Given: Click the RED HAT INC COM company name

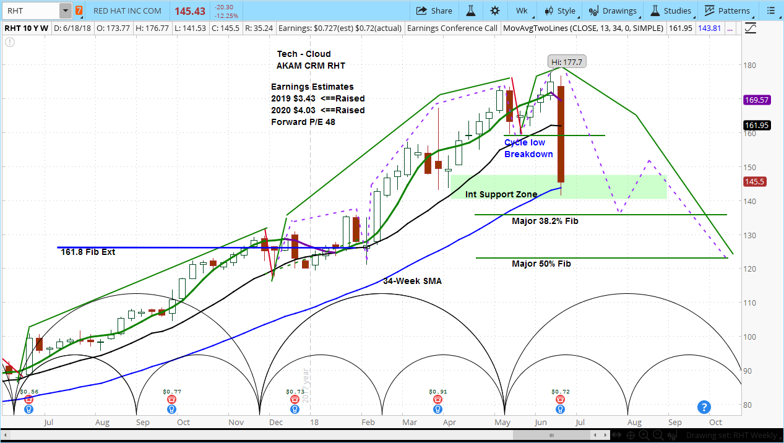Looking at the screenshot, I should (x=129, y=11).
